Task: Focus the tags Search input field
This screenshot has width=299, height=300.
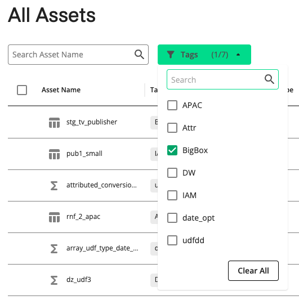Action: coord(222,79)
